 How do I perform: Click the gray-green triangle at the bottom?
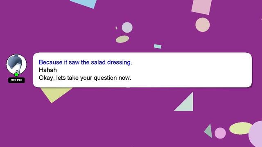pyautogui.click(x=209, y=131)
